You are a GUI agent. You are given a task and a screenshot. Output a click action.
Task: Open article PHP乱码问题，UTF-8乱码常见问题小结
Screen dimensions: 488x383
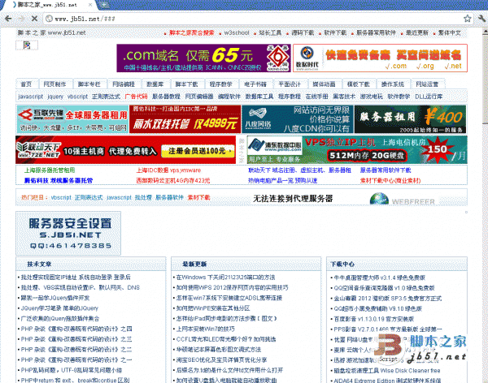point(72,370)
